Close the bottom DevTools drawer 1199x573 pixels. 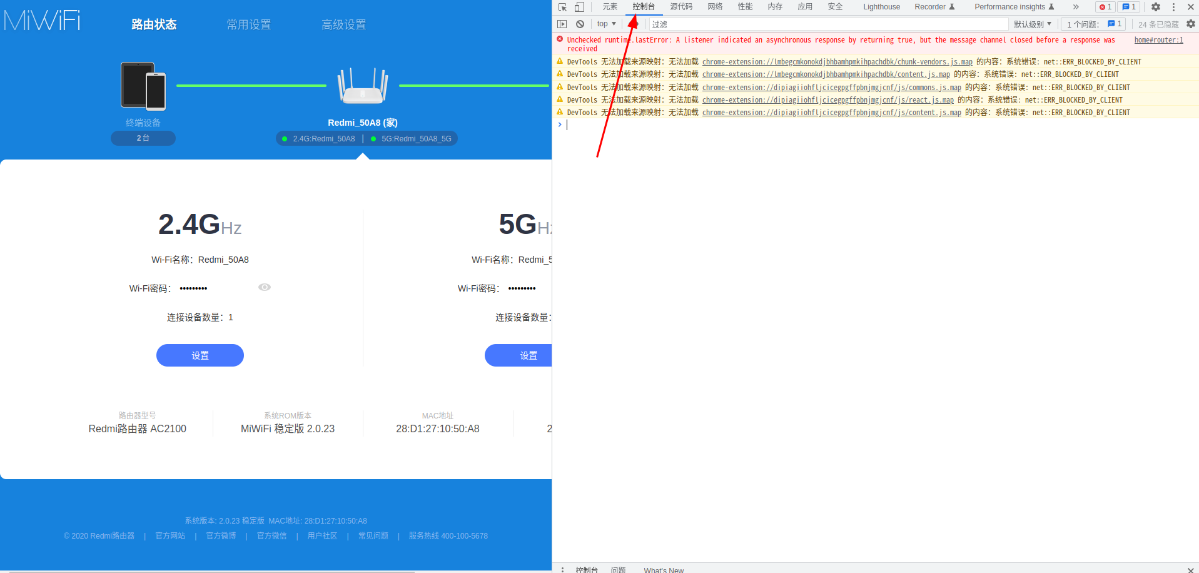pos(1190,570)
